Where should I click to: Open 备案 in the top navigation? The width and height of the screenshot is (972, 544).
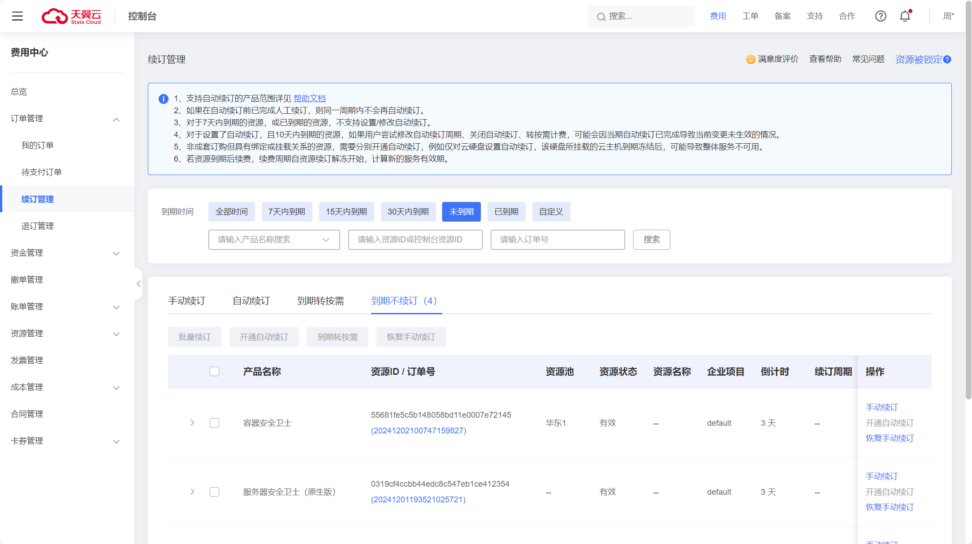[782, 16]
